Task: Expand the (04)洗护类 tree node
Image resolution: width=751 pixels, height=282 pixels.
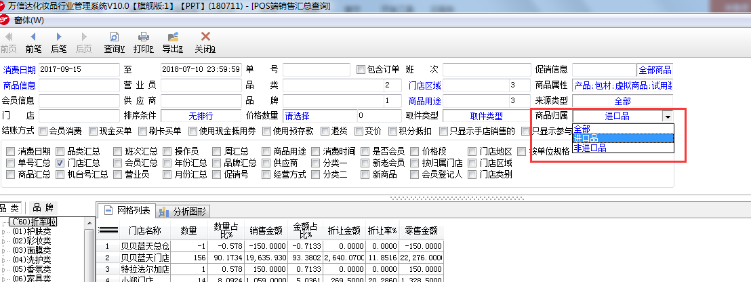Action: [x=4, y=260]
